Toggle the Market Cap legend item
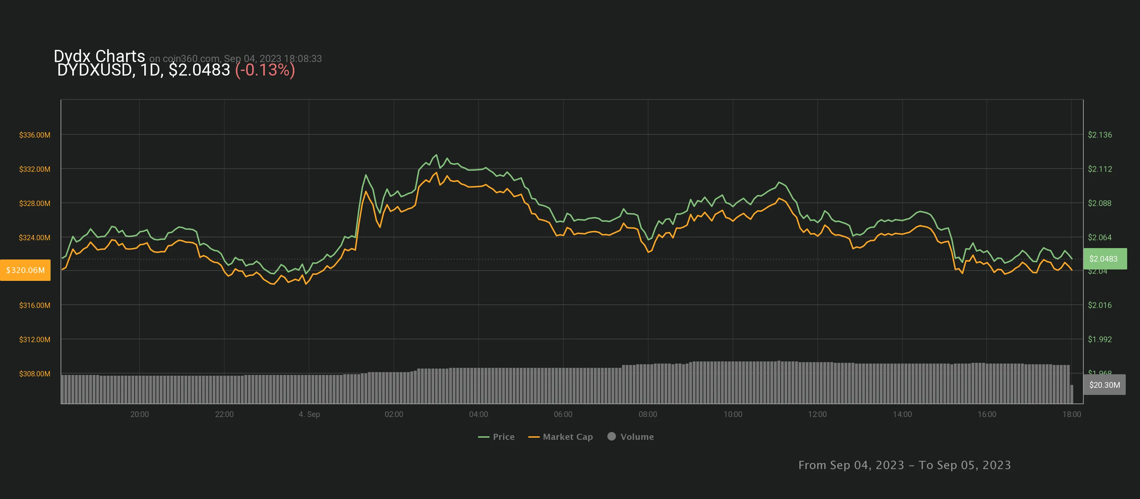This screenshot has height=499, width=1140. [568, 437]
